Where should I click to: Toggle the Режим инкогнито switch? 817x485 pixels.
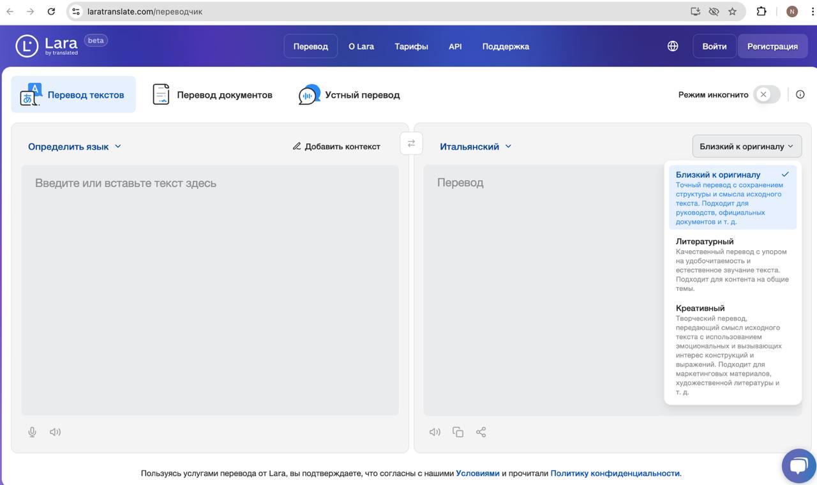click(x=766, y=94)
